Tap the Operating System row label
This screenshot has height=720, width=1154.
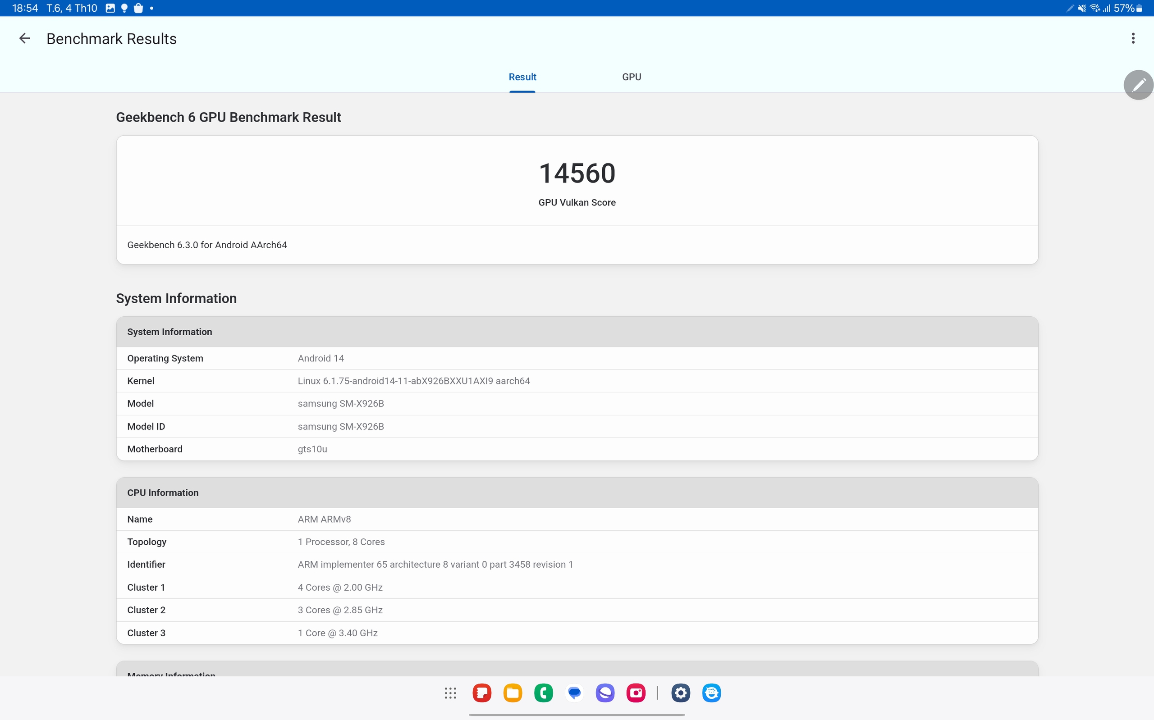click(x=165, y=358)
